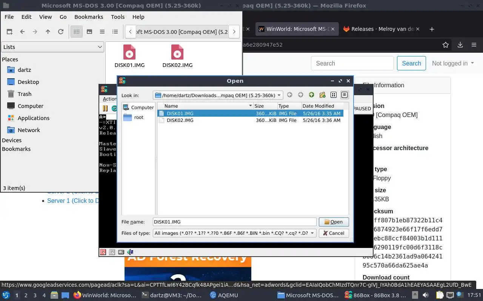This screenshot has height=301, width=483.
Task: Switch Open dialog to detail view
Action: point(345,95)
